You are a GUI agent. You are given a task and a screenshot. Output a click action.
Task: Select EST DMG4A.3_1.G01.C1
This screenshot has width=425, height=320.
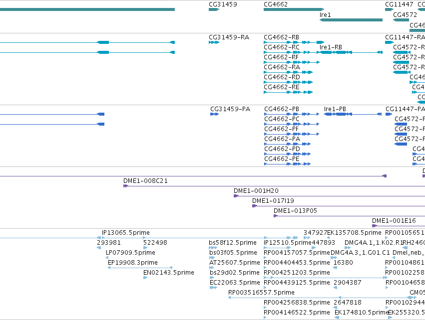[360, 253]
